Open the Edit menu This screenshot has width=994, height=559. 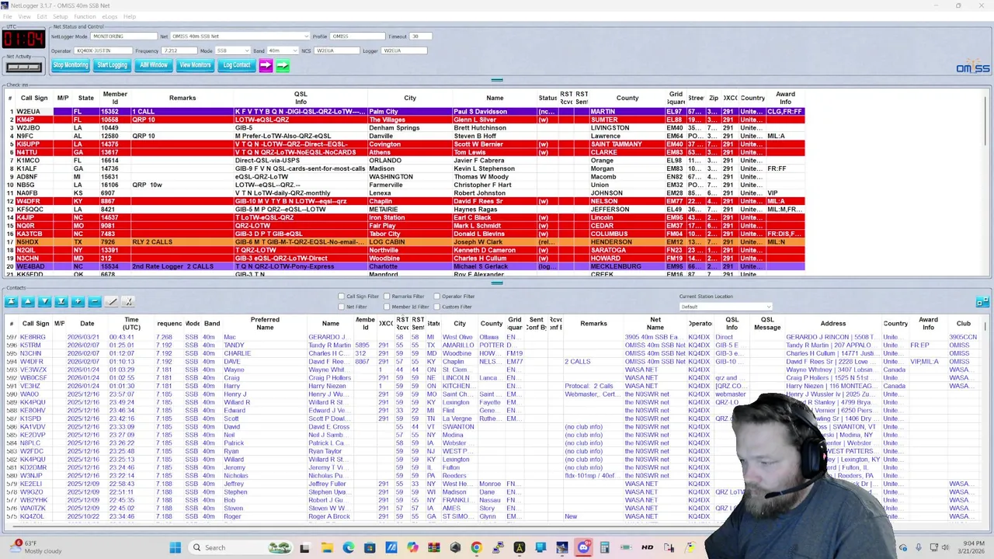click(42, 16)
